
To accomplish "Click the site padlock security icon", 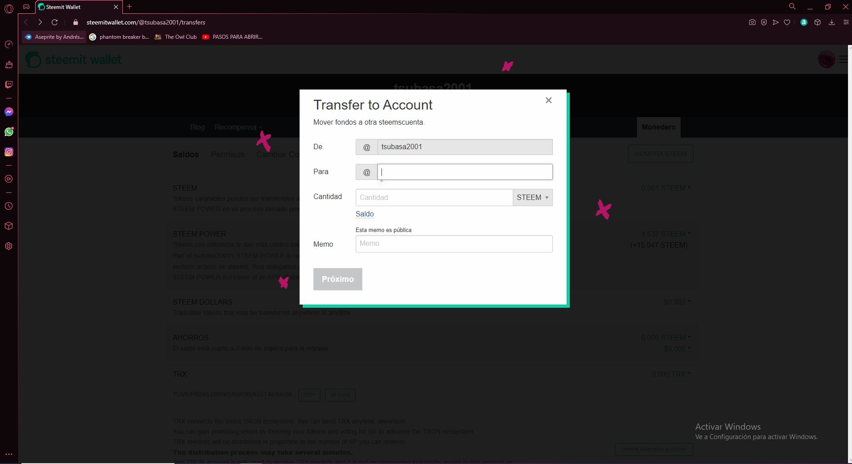I will [75, 22].
